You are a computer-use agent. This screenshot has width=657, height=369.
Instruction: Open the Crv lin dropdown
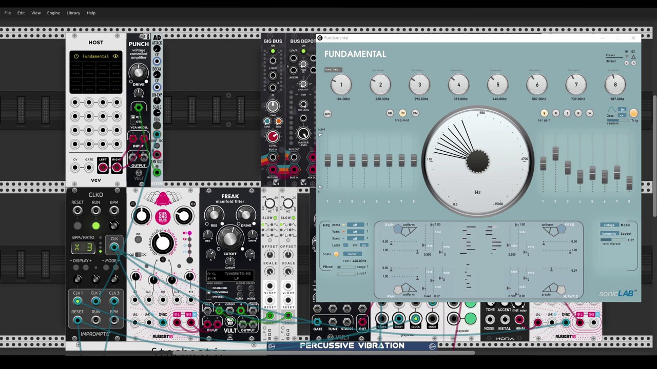point(364,245)
